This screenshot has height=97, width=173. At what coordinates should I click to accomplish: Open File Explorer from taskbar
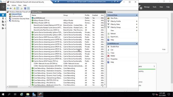28,94
